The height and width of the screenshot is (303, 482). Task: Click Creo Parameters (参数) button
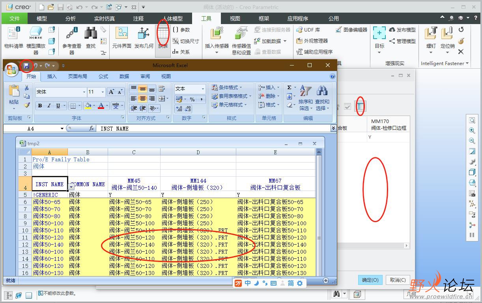(181, 30)
